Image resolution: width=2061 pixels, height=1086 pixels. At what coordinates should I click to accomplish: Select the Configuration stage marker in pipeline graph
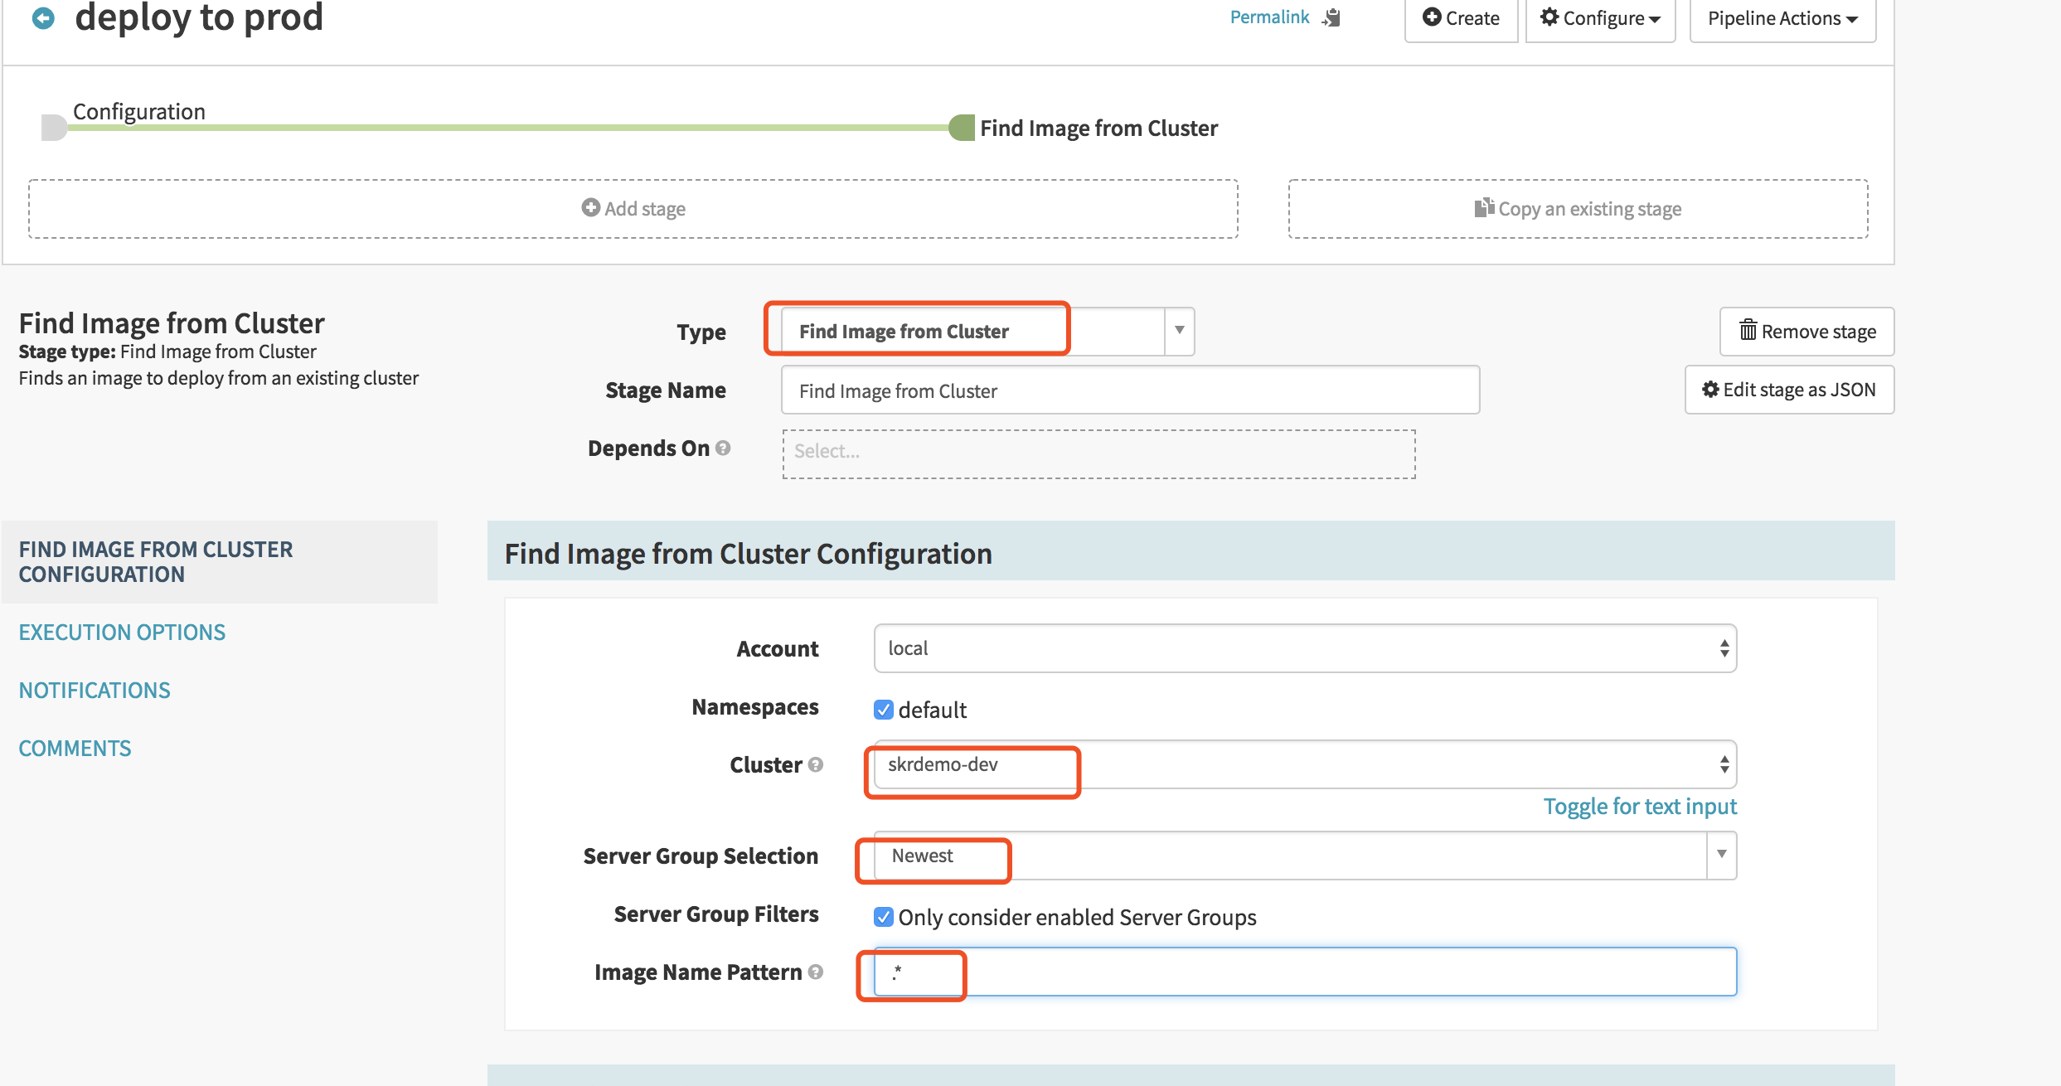point(54,128)
